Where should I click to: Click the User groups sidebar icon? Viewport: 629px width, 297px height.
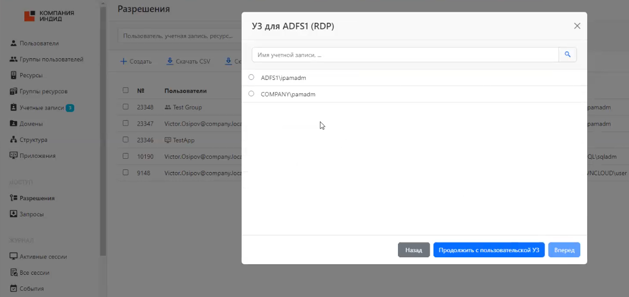pos(14,59)
